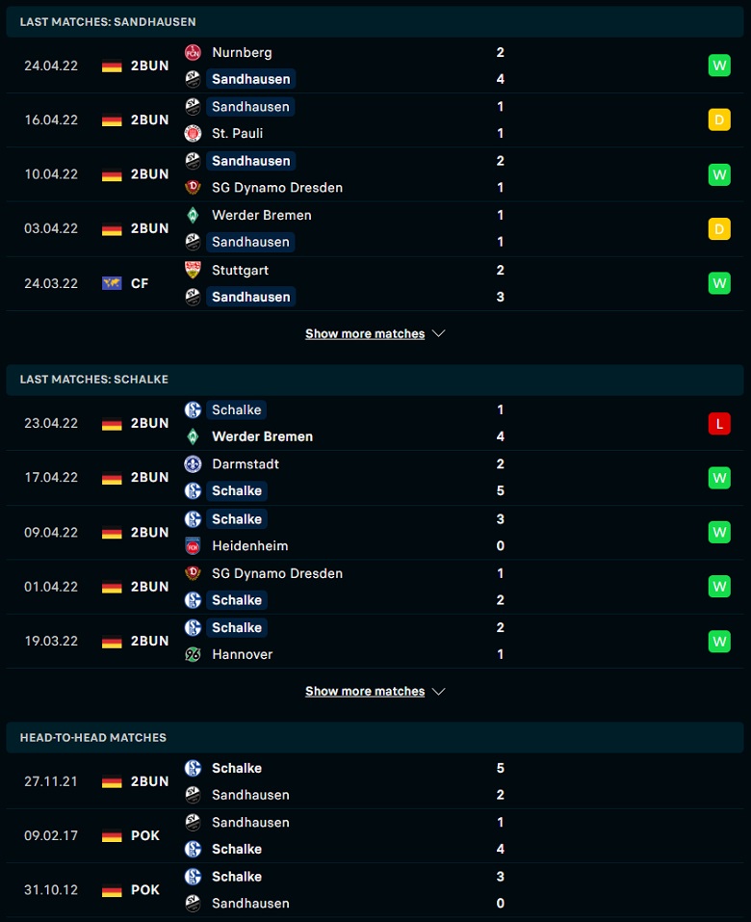Select the highlighted Sandhausen name in the Stuttgart match
The height and width of the screenshot is (922, 751).
pyautogui.click(x=251, y=297)
